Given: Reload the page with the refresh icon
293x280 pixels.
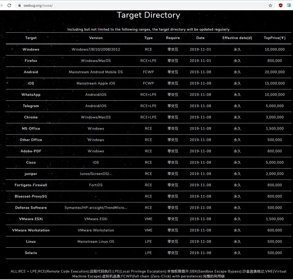Looking at the screenshot, I should (x=9, y=5).
